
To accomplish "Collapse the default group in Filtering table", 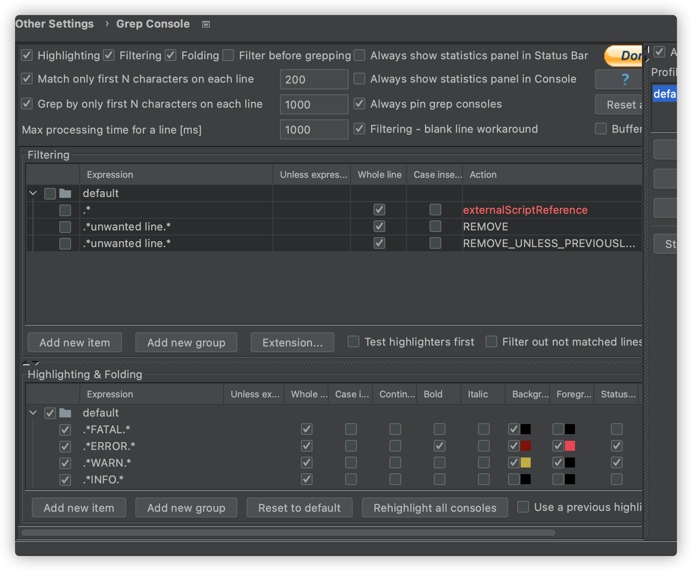I will click(x=33, y=193).
